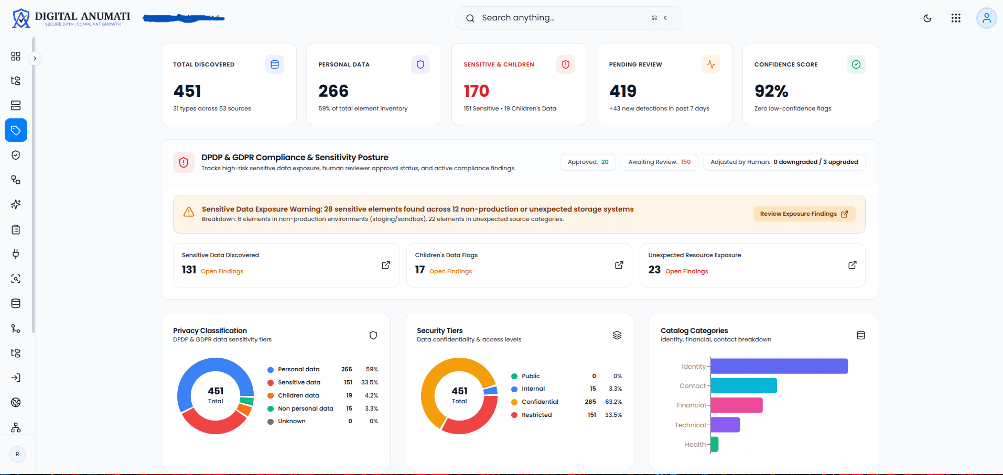Open the linked shapes icon in sidebar
Screen dimensions: 1003x475
pyautogui.click(x=16, y=180)
